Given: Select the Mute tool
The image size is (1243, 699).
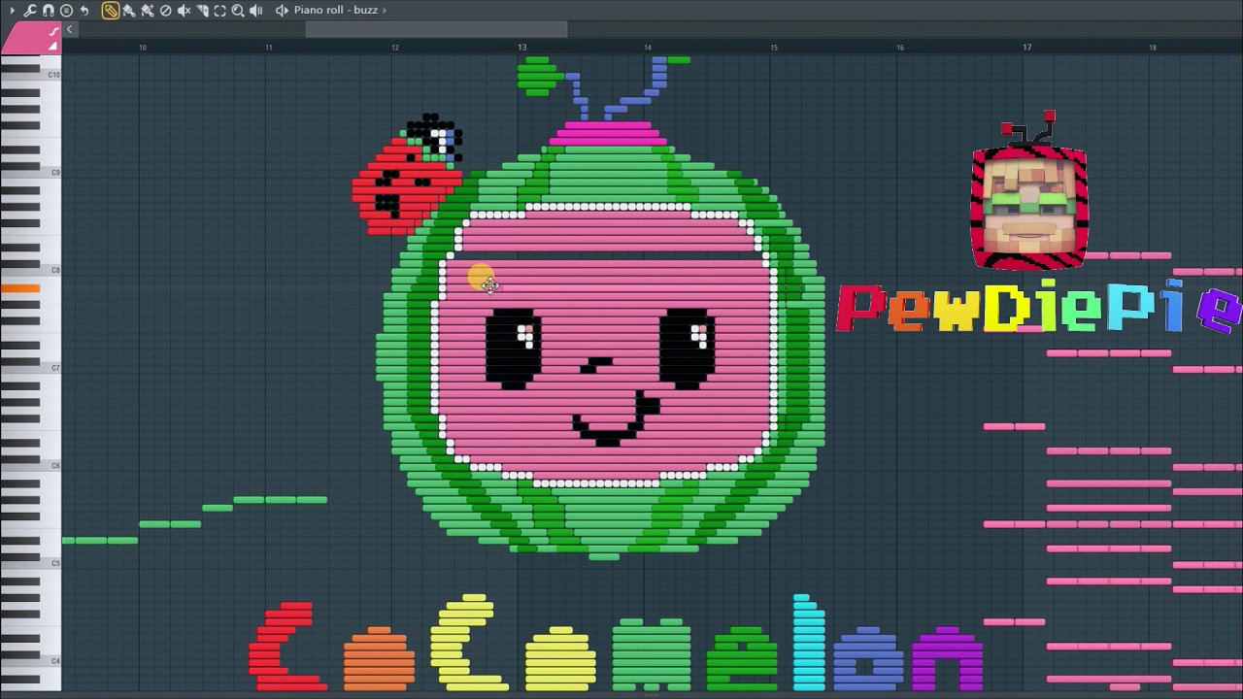Looking at the screenshot, I should pyautogui.click(x=184, y=11).
